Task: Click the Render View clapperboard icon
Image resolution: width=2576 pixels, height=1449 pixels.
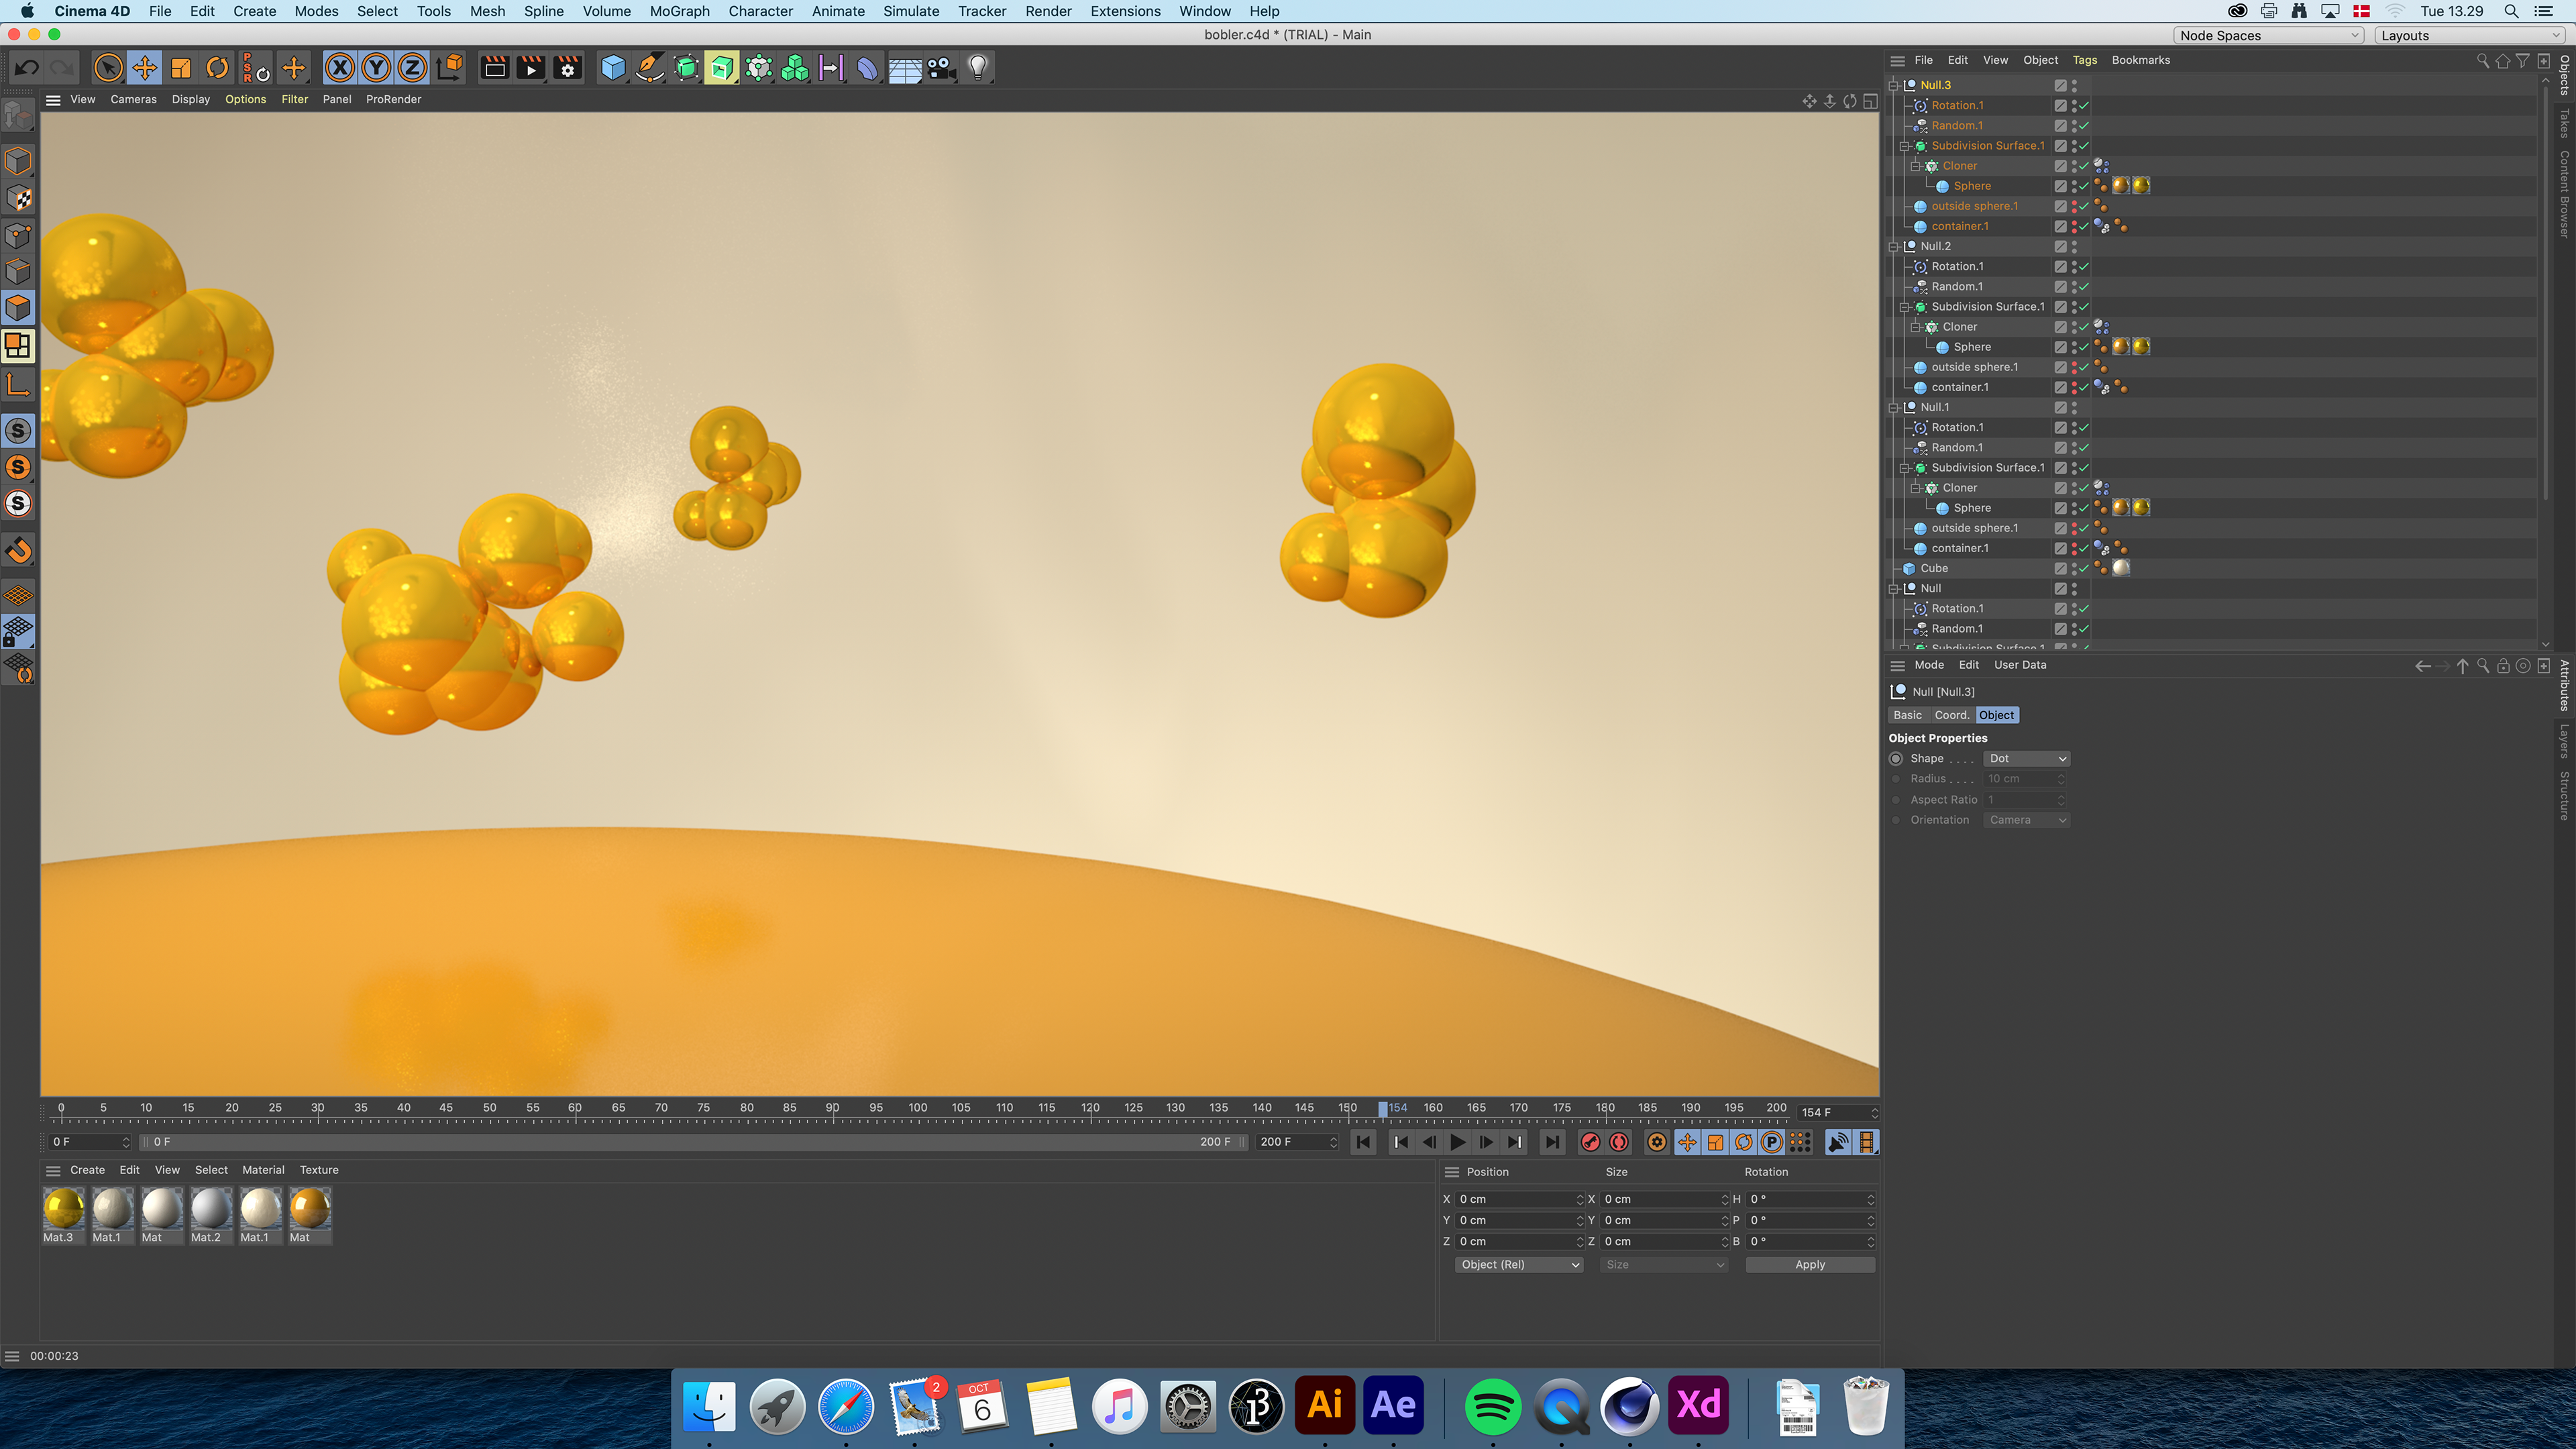Action: tap(494, 68)
